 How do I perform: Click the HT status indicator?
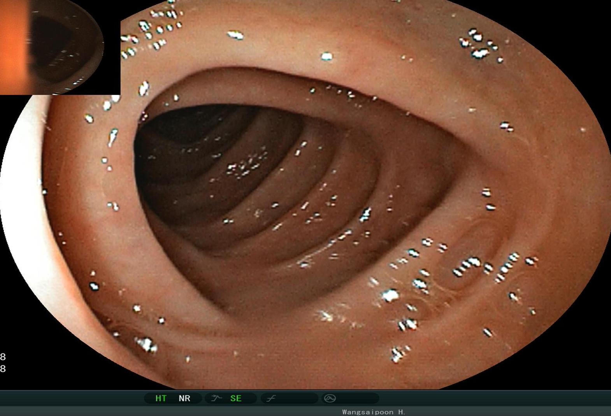tap(161, 399)
